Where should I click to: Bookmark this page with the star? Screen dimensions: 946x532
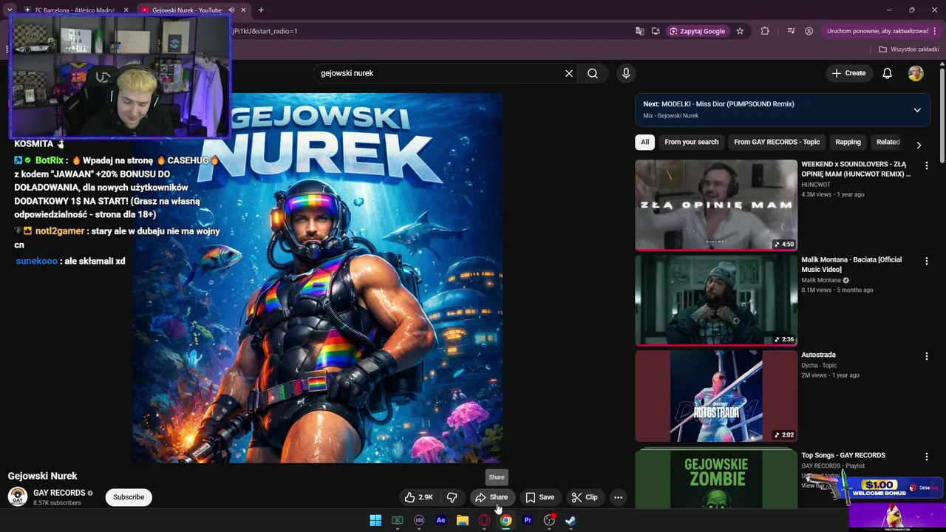[x=740, y=31]
